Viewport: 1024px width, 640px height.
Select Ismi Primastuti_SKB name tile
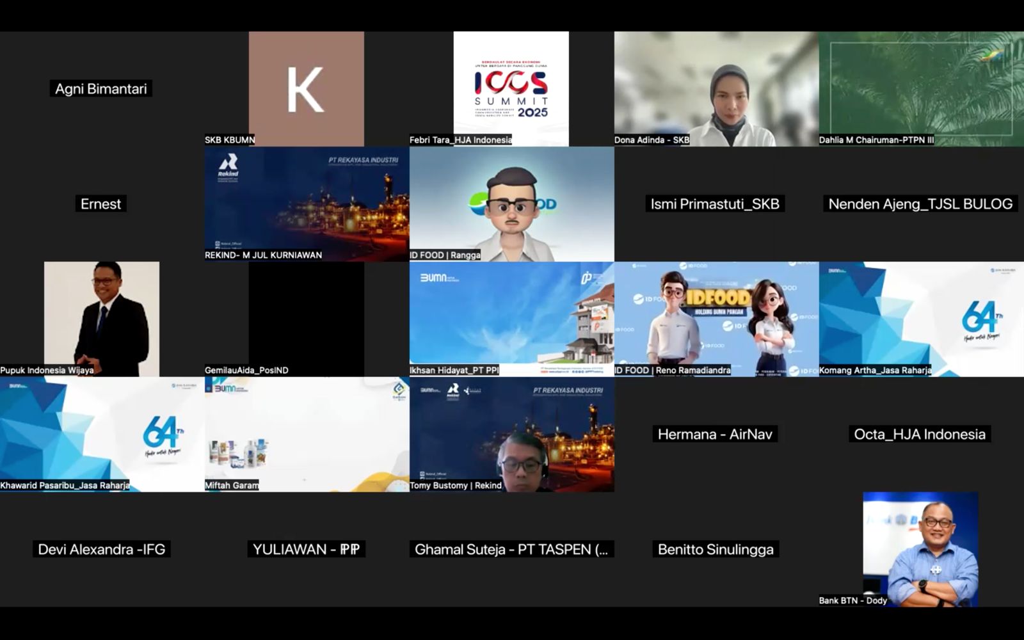pyautogui.click(x=715, y=204)
